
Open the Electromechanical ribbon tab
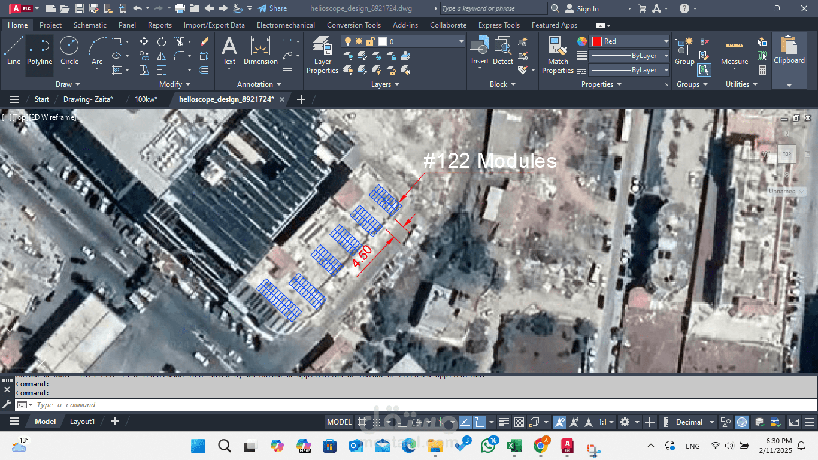pyautogui.click(x=286, y=25)
